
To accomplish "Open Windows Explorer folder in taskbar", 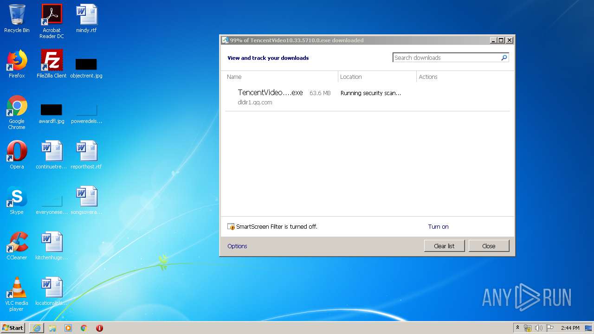I will coord(52,328).
